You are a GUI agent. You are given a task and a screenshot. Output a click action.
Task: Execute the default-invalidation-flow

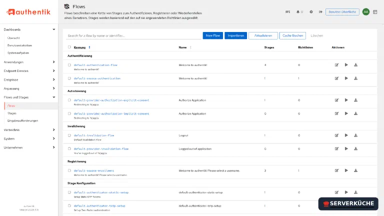point(346,135)
